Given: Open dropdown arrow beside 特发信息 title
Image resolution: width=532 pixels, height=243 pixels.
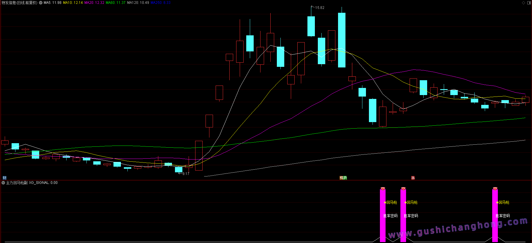Looking at the screenshot, I should pos(41,3).
